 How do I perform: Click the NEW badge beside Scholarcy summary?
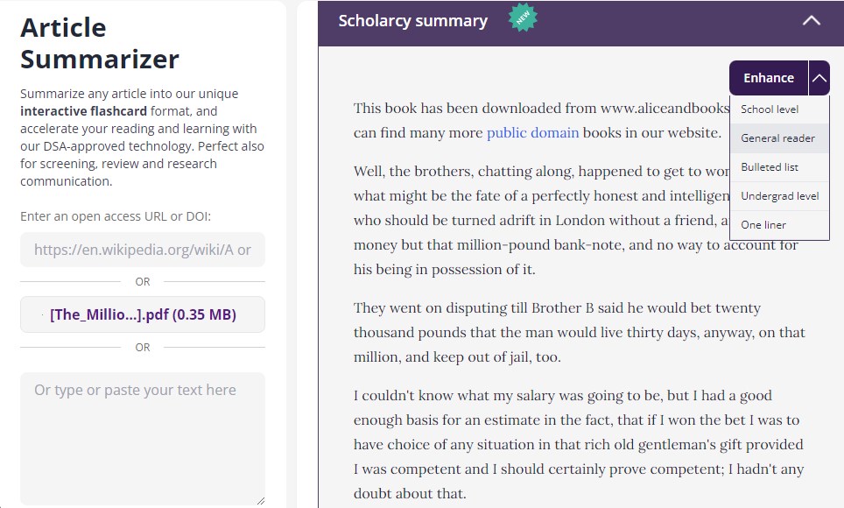coord(523,18)
